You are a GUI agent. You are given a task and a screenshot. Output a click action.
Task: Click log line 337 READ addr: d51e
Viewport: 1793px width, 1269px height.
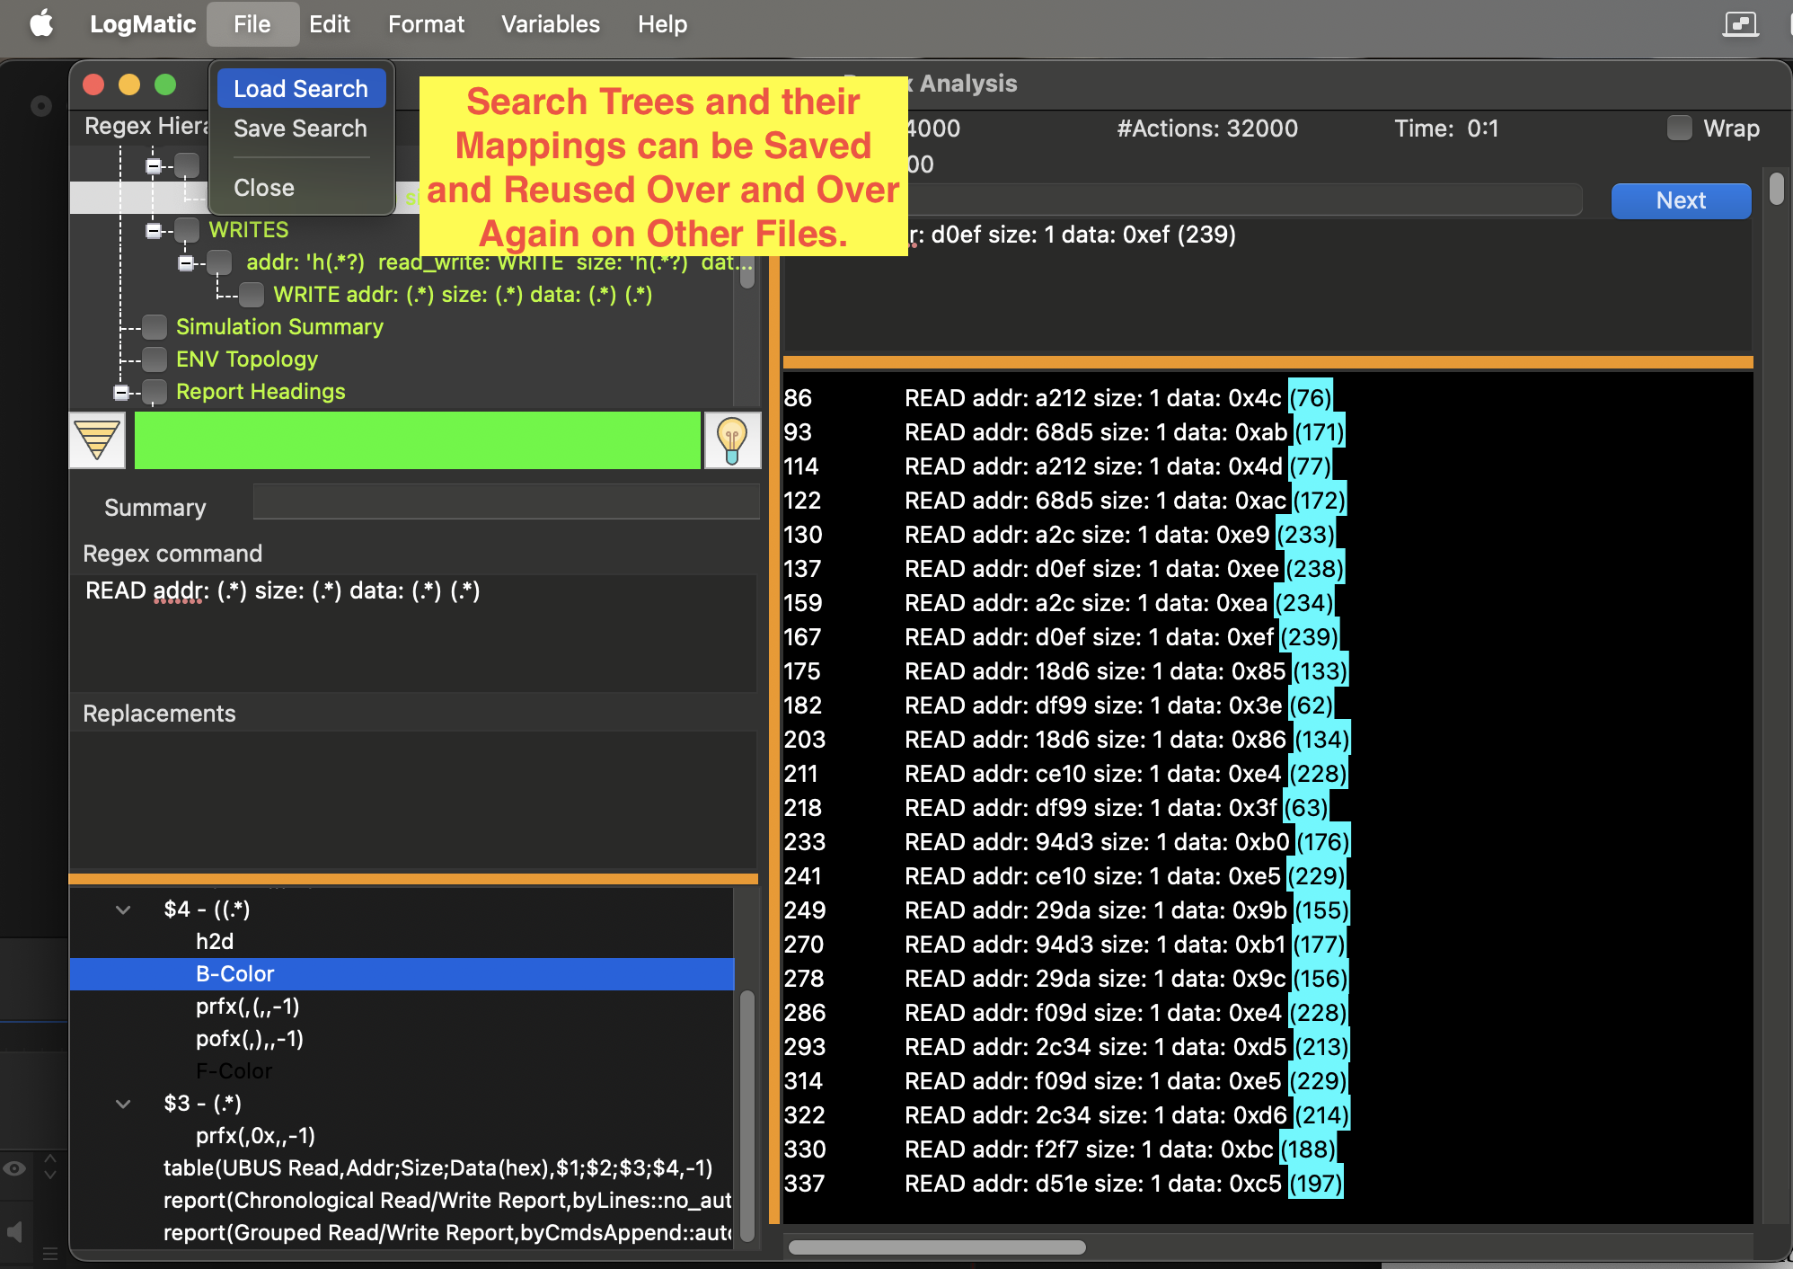[1064, 1184]
